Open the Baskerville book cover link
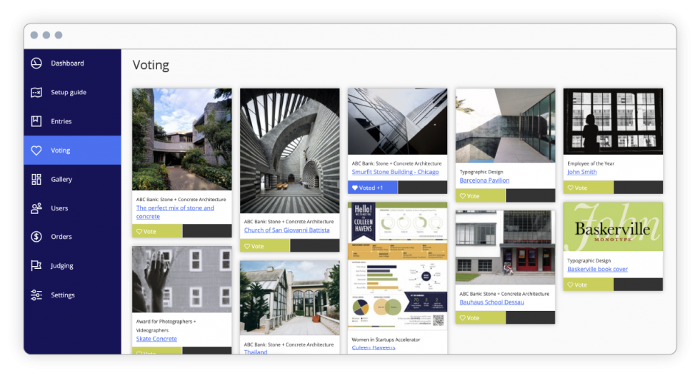The image size is (700, 378). point(597,269)
